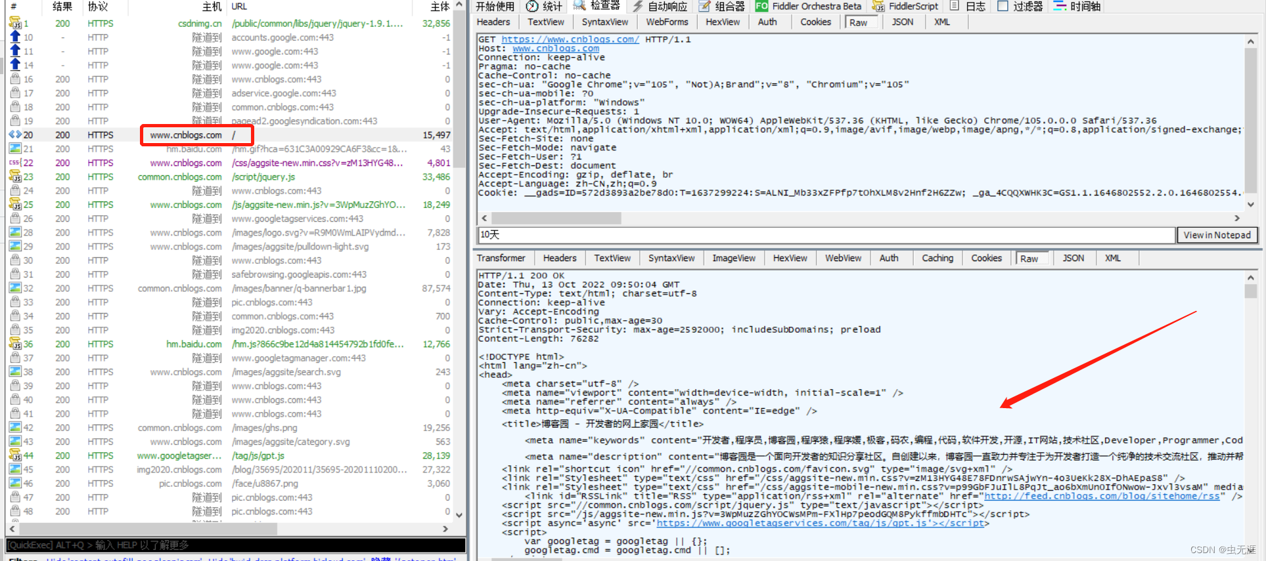
Task: Open response SyntaxView tab
Action: [x=671, y=259]
